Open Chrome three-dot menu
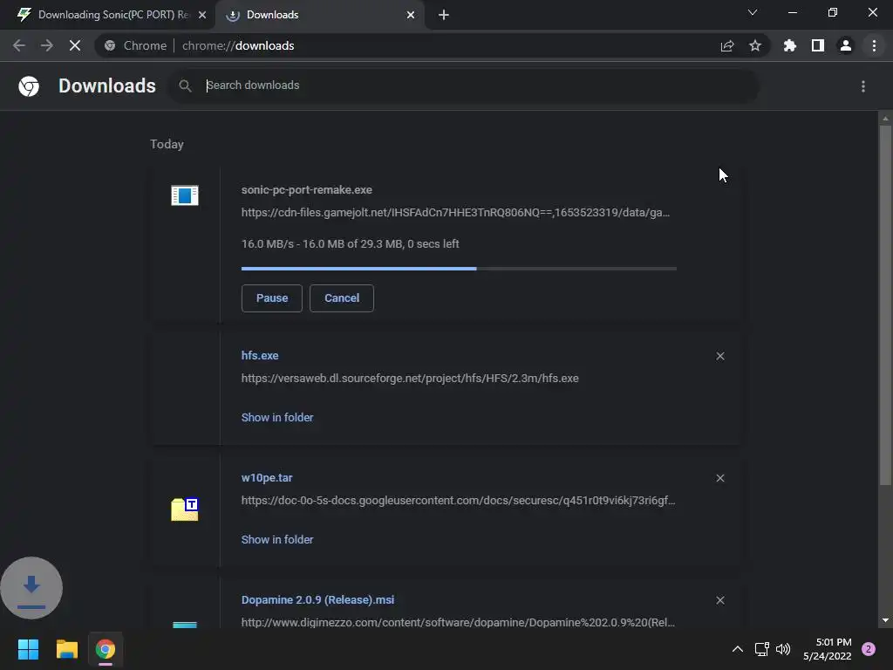Viewport: 893px width, 670px height. (x=874, y=45)
